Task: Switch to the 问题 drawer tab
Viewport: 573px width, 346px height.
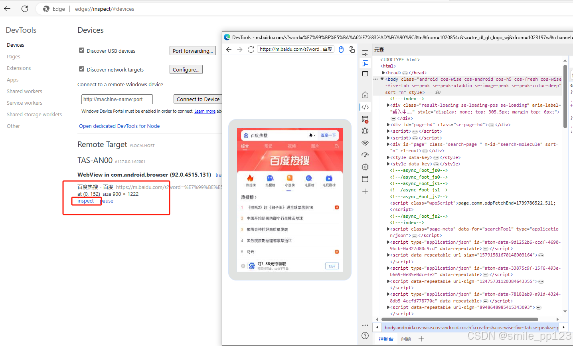Action: [406, 339]
